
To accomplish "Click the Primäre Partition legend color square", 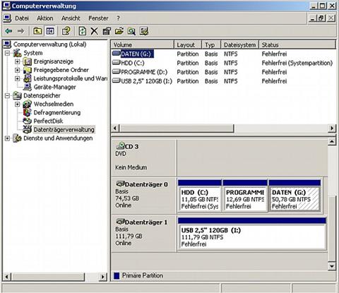I will [117, 275].
